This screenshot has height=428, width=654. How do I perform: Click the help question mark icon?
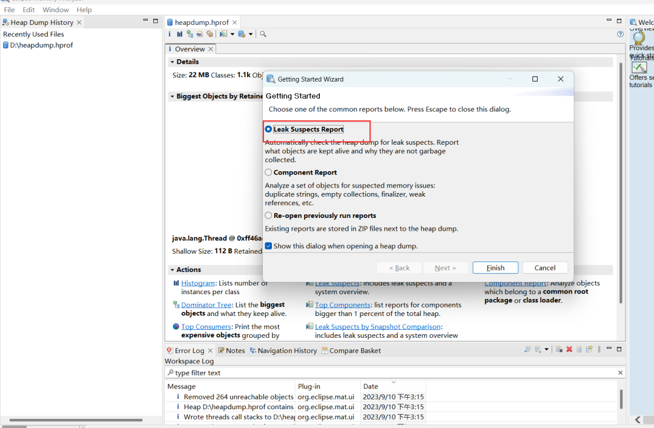pos(620,35)
